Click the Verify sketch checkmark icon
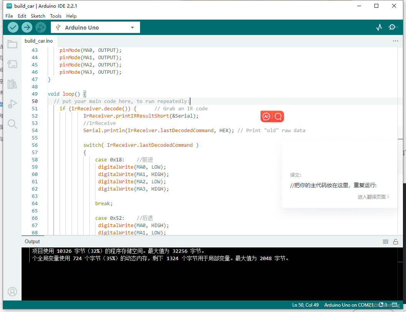Image resolution: width=406 pixels, height=312 pixels. (x=13, y=27)
